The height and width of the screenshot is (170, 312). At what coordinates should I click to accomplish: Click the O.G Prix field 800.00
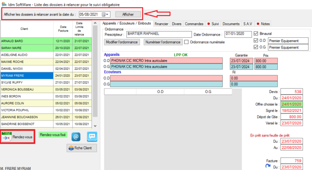(266, 67)
